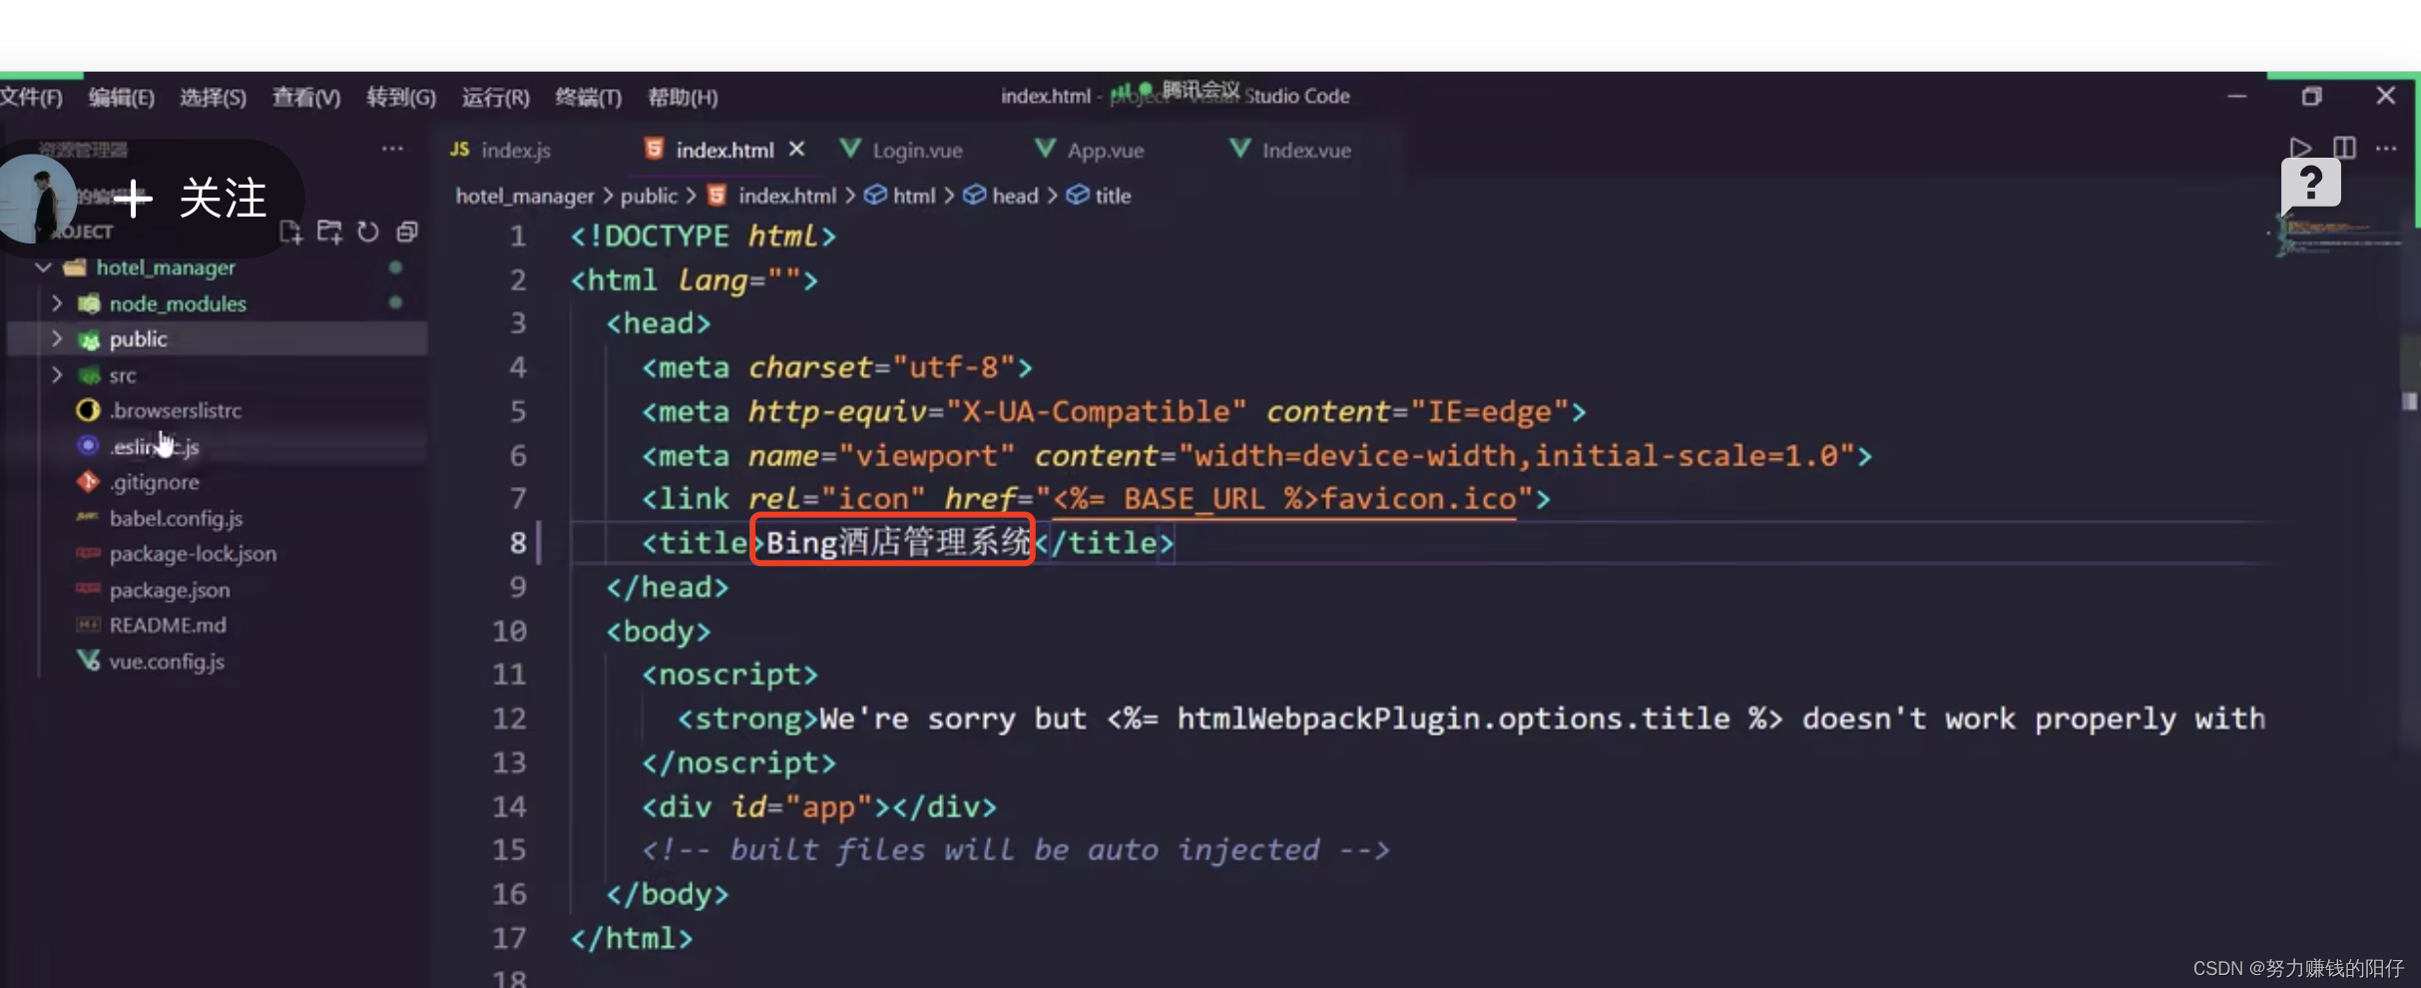Select package.json in the Explorer
The image size is (2421, 988).
tap(169, 590)
